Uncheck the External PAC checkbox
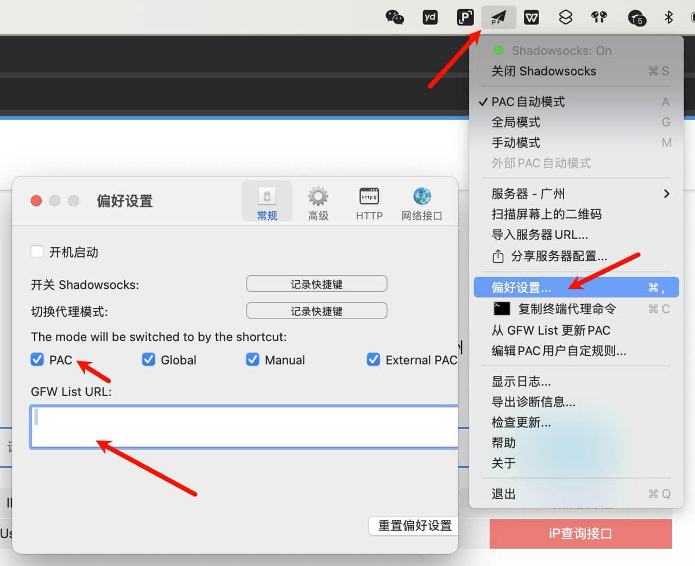 [374, 360]
